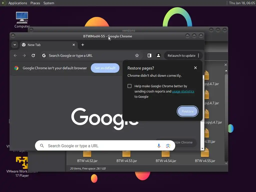Click scroll up arrow in versions window
Screen dimensions: 256x192
tap(226, 71)
